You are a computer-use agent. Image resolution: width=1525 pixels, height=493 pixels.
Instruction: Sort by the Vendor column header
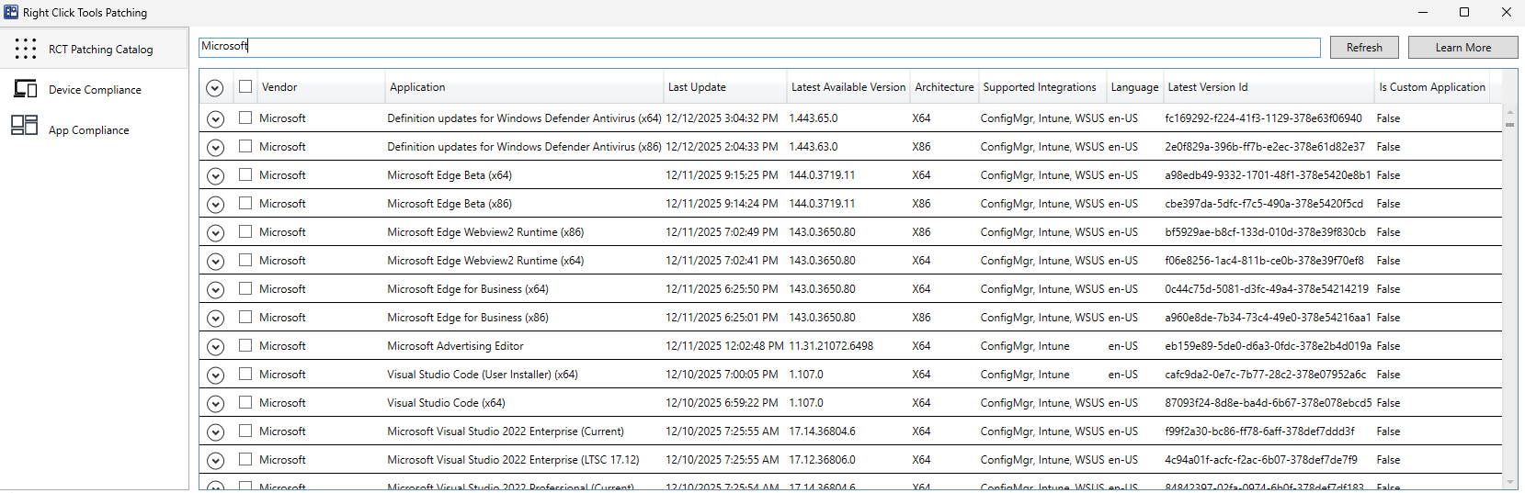(x=320, y=87)
